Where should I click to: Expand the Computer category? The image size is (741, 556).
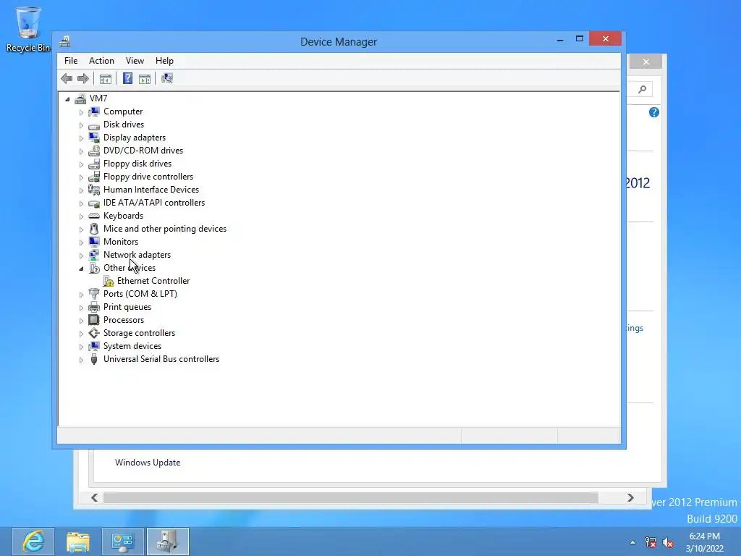tap(81, 112)
